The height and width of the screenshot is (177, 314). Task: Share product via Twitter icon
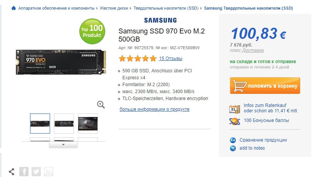[36, 172]
